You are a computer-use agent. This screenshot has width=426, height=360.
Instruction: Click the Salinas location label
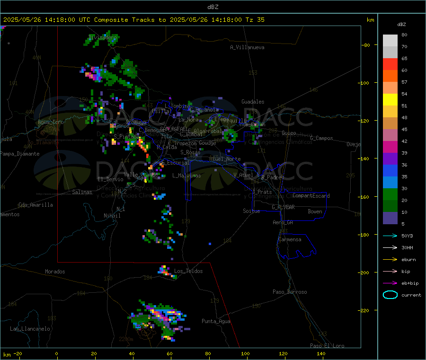(x=82, y=192)
